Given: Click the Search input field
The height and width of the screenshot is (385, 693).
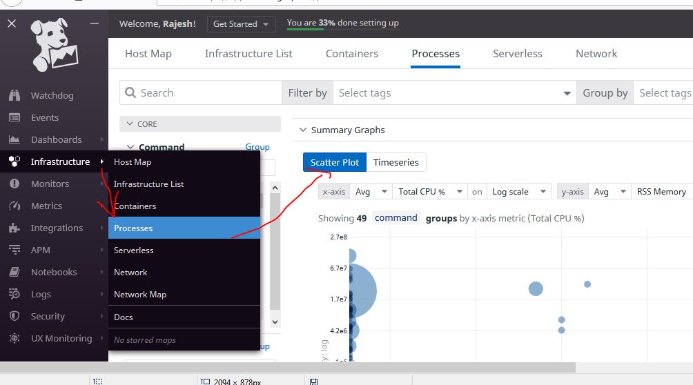Looking at the screenshot, I should (x=207, y=93).
